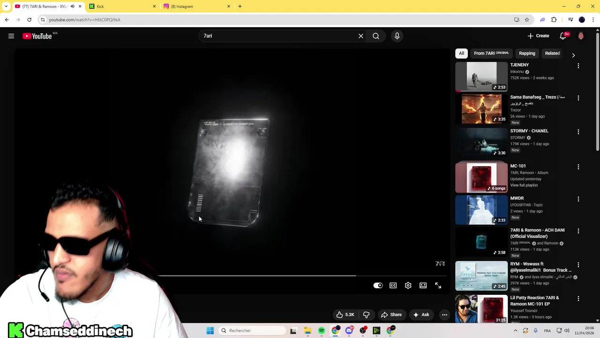Enter fullscreen on the video player
This screenshot has width=600, height=338.
coord(438,285)
